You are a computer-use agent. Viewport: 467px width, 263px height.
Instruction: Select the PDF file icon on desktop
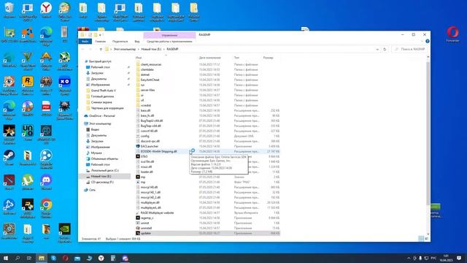click(x=46, y=109)
